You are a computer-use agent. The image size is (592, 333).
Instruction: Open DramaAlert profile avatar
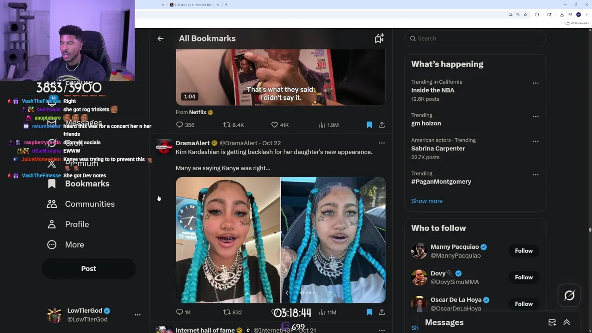pos(164,147)
